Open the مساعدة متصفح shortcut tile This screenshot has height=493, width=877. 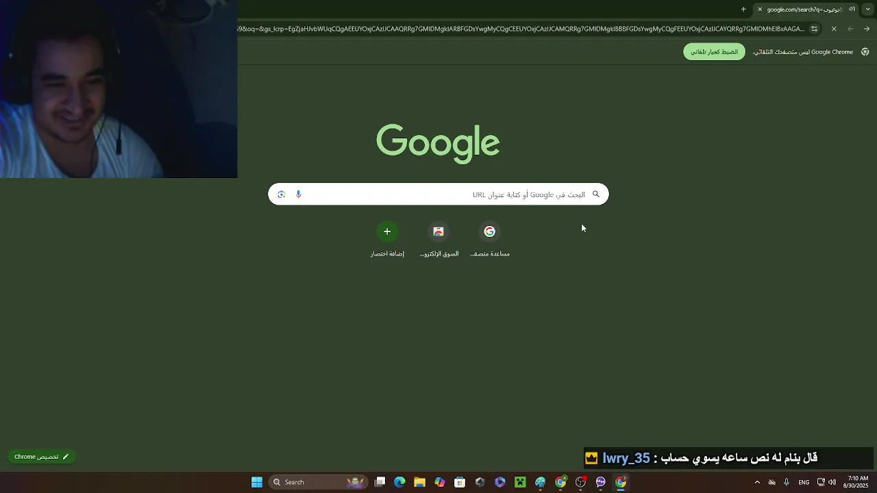[x=490, y=240]
